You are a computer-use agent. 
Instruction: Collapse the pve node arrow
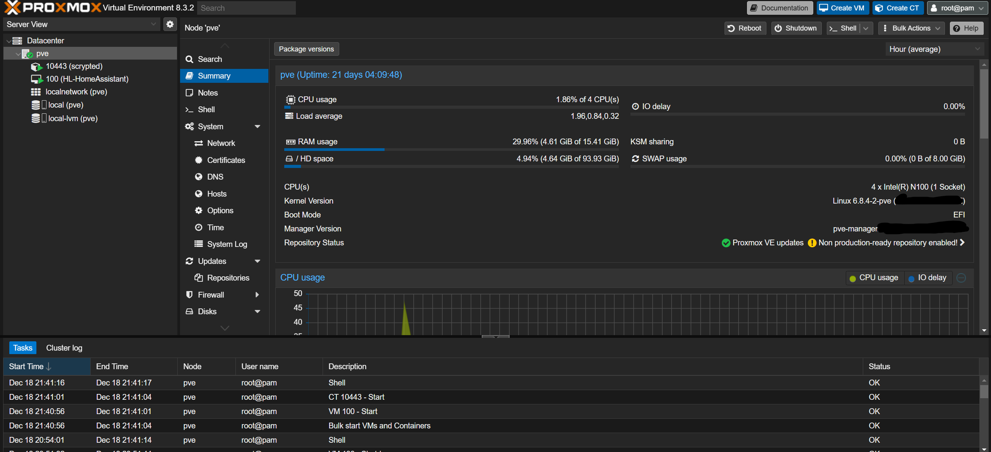pyautogui.click(x=18, y=54)
